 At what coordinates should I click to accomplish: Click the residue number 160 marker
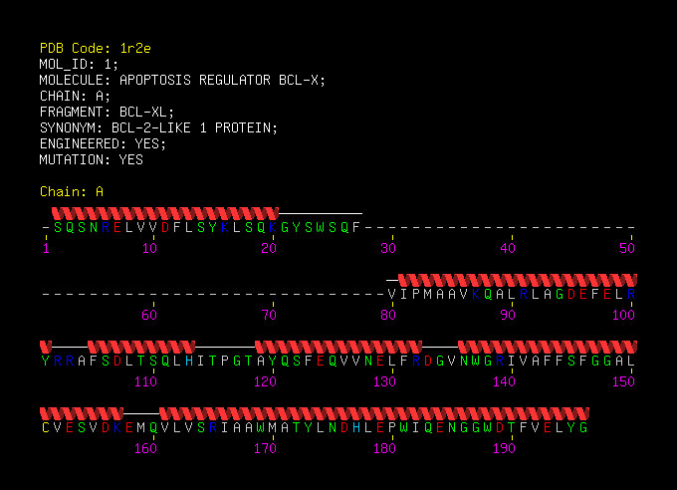click(145, 448)
